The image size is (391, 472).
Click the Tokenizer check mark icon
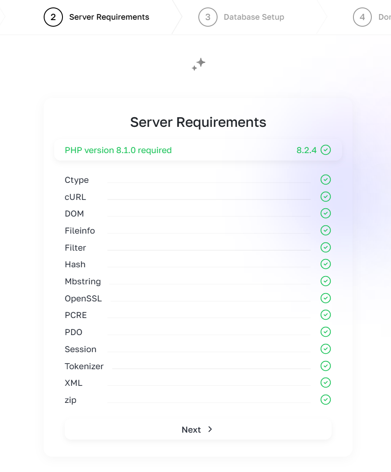[325, 366]
